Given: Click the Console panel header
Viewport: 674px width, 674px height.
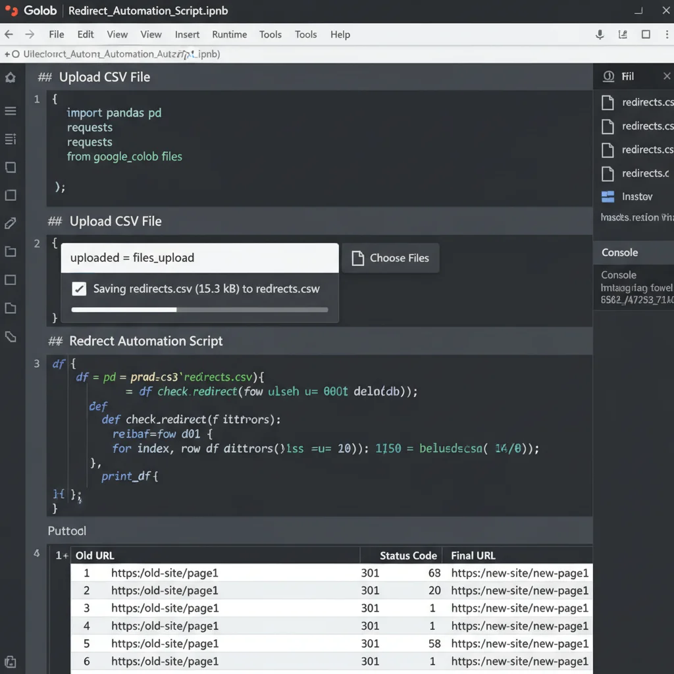Looking at the screenshot, I should pyautogui.click(x=634, y=252).
